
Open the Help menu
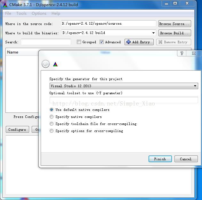click(x=56, y=13)
